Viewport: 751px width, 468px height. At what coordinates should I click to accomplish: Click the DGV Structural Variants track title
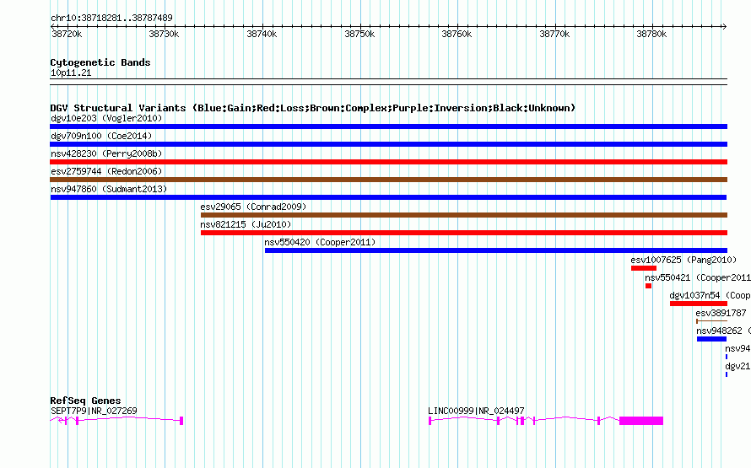pos(312,108)
